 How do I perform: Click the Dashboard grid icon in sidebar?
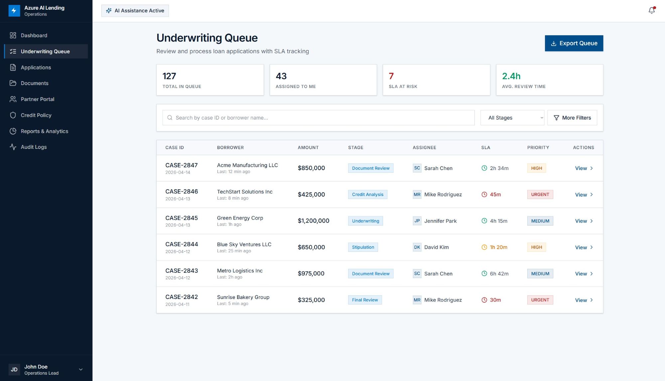(x=13, y=35)
